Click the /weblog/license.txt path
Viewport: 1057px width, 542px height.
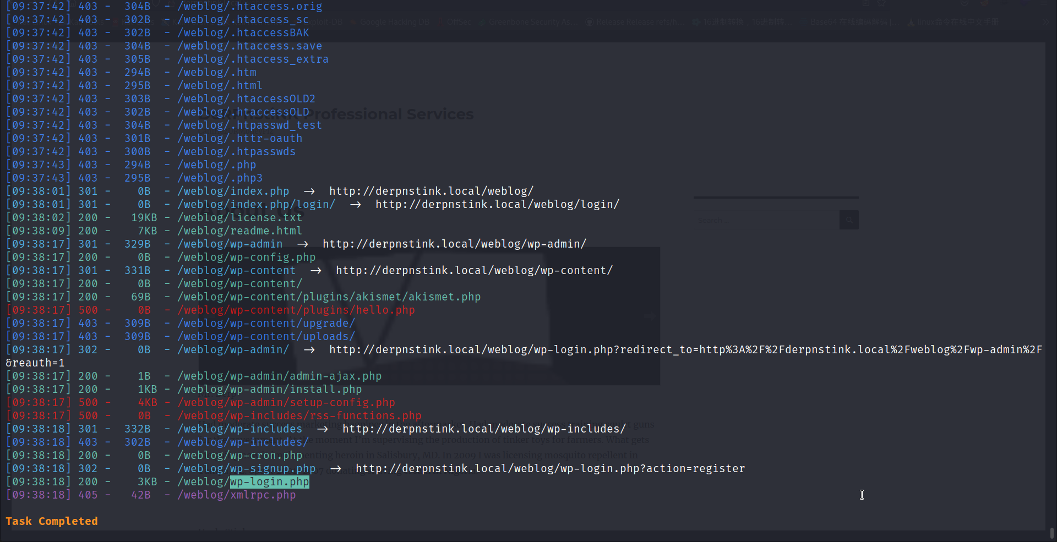239,218
